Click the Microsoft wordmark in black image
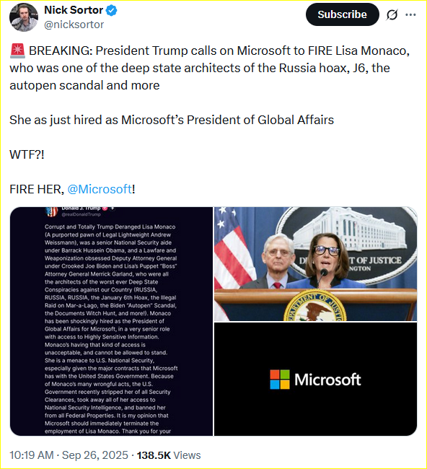The image size is (427, 469). point(327,380)
